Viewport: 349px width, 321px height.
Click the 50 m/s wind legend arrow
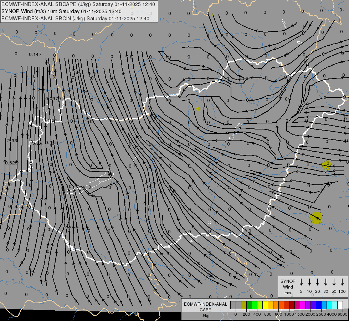point(334,282)
